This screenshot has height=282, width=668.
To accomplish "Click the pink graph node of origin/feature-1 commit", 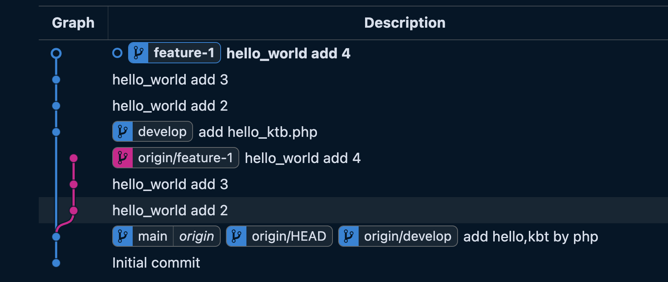I will [x=74, y=158].
